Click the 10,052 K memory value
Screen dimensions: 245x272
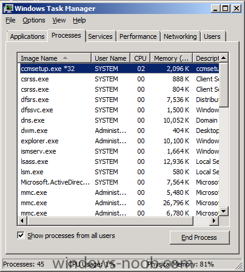click(176, 120)
